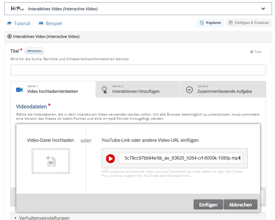Viewport: 275px width, 220px height.
Task: Open the Tutorial link
Action: coord(19,23)
